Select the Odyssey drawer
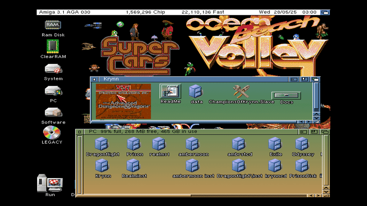367x206 pixels. tap(302, 144)
